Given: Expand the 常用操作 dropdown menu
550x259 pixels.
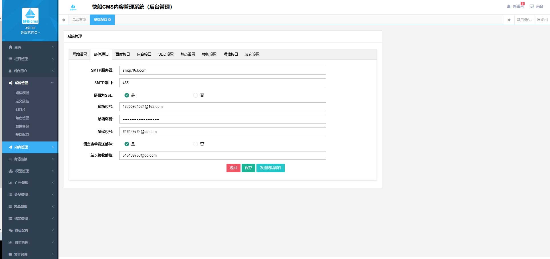Looking at the screenshot, I should pos(524,19).
